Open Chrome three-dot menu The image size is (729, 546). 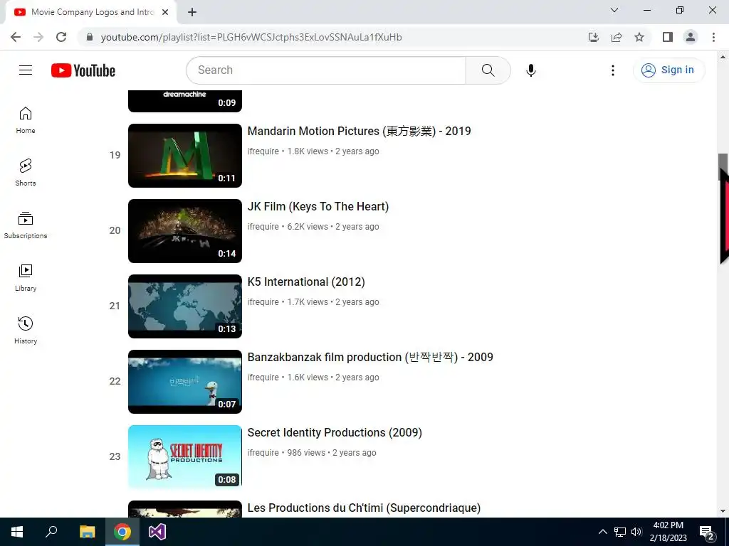(x=713, y=37)
